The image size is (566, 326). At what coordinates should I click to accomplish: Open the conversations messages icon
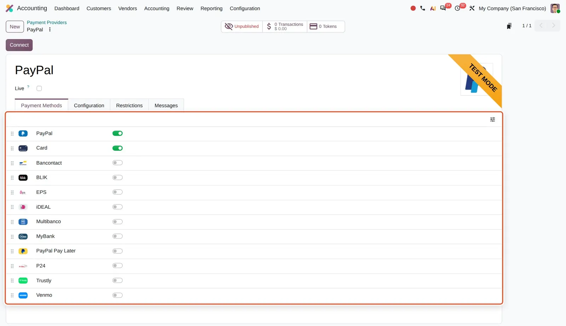[443, 8]
